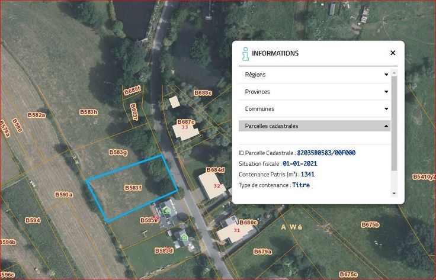Select the highlighted parcel B583f

[x=133, y=188]
